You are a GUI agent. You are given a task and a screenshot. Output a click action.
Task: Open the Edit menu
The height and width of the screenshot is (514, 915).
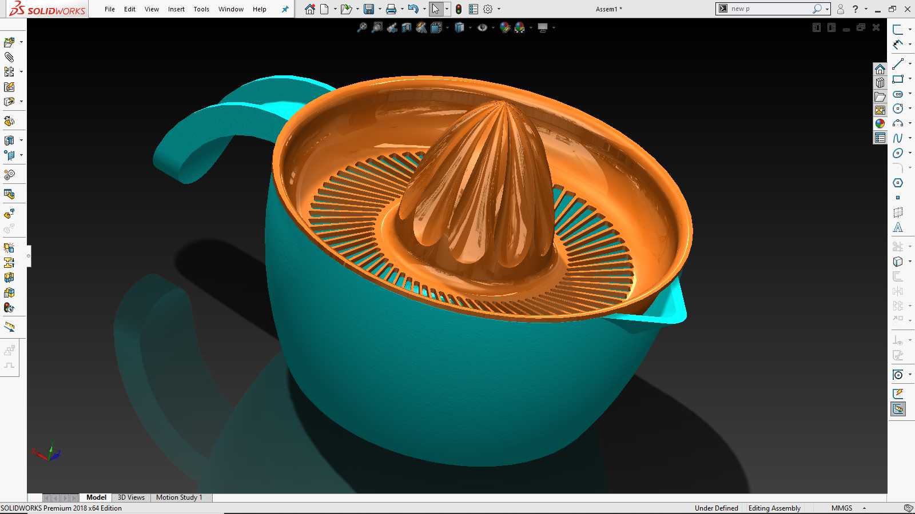130,9
